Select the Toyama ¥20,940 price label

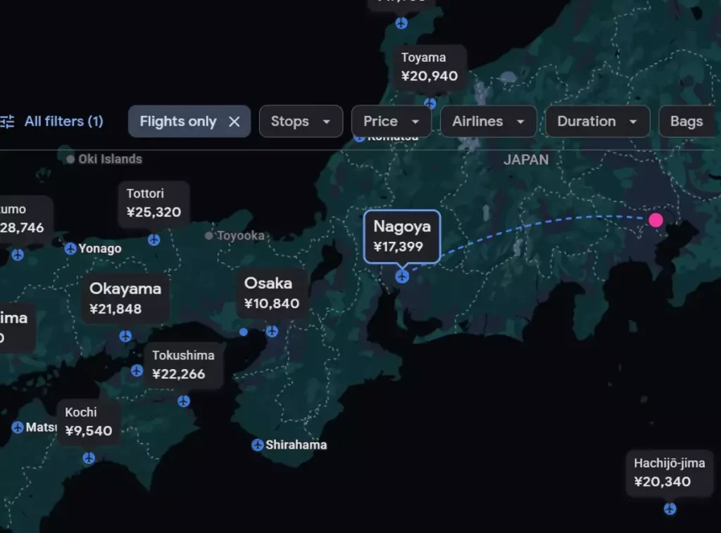point(430,67)
